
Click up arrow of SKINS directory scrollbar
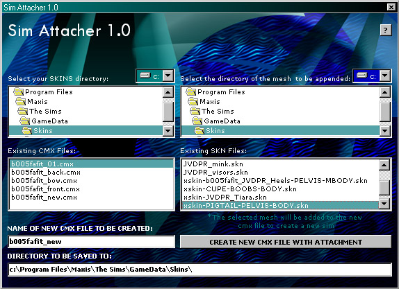click(x=168, y=92)
